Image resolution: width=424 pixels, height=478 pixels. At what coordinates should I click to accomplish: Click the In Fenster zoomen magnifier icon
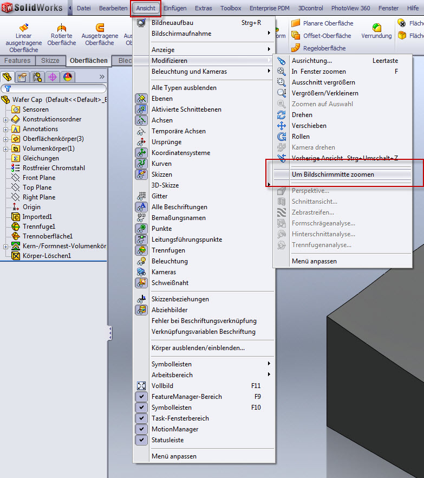tap(282, 72)
